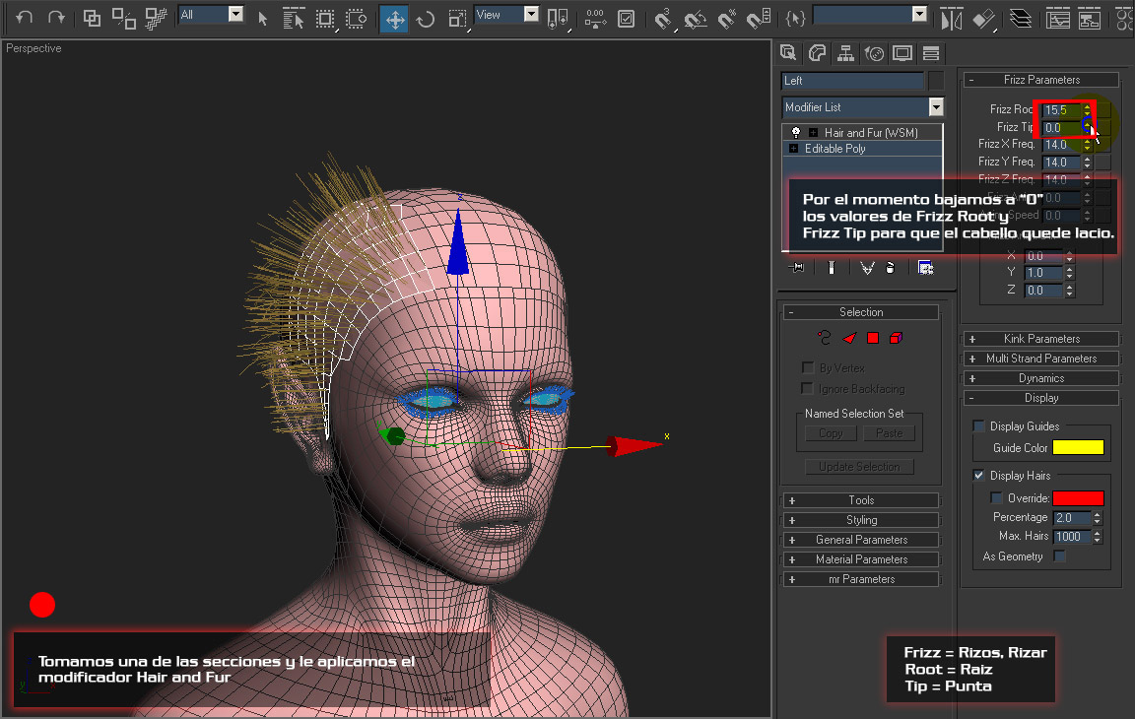Open Curve Editor icon
Image resolution: width=1135 pixels, height=719 pixels.
point(1057,19)
